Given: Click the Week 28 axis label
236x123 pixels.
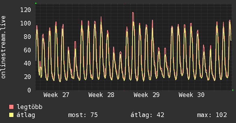Looking at the screenshot, I should tap(101, 95).
